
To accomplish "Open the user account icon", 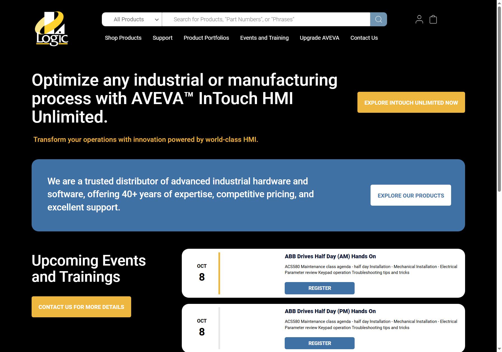I will (419, 19).
